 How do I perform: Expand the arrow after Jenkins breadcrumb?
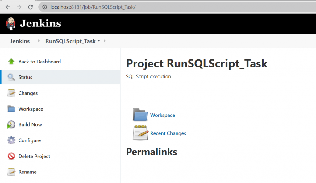point(39,41)
